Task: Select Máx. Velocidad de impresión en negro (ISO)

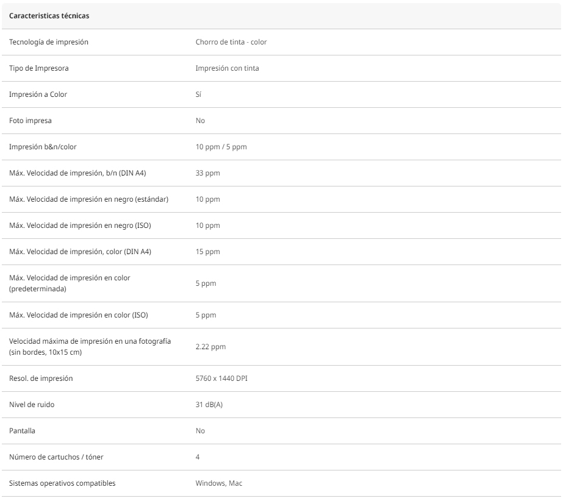Action: click(x=80, y=225)
